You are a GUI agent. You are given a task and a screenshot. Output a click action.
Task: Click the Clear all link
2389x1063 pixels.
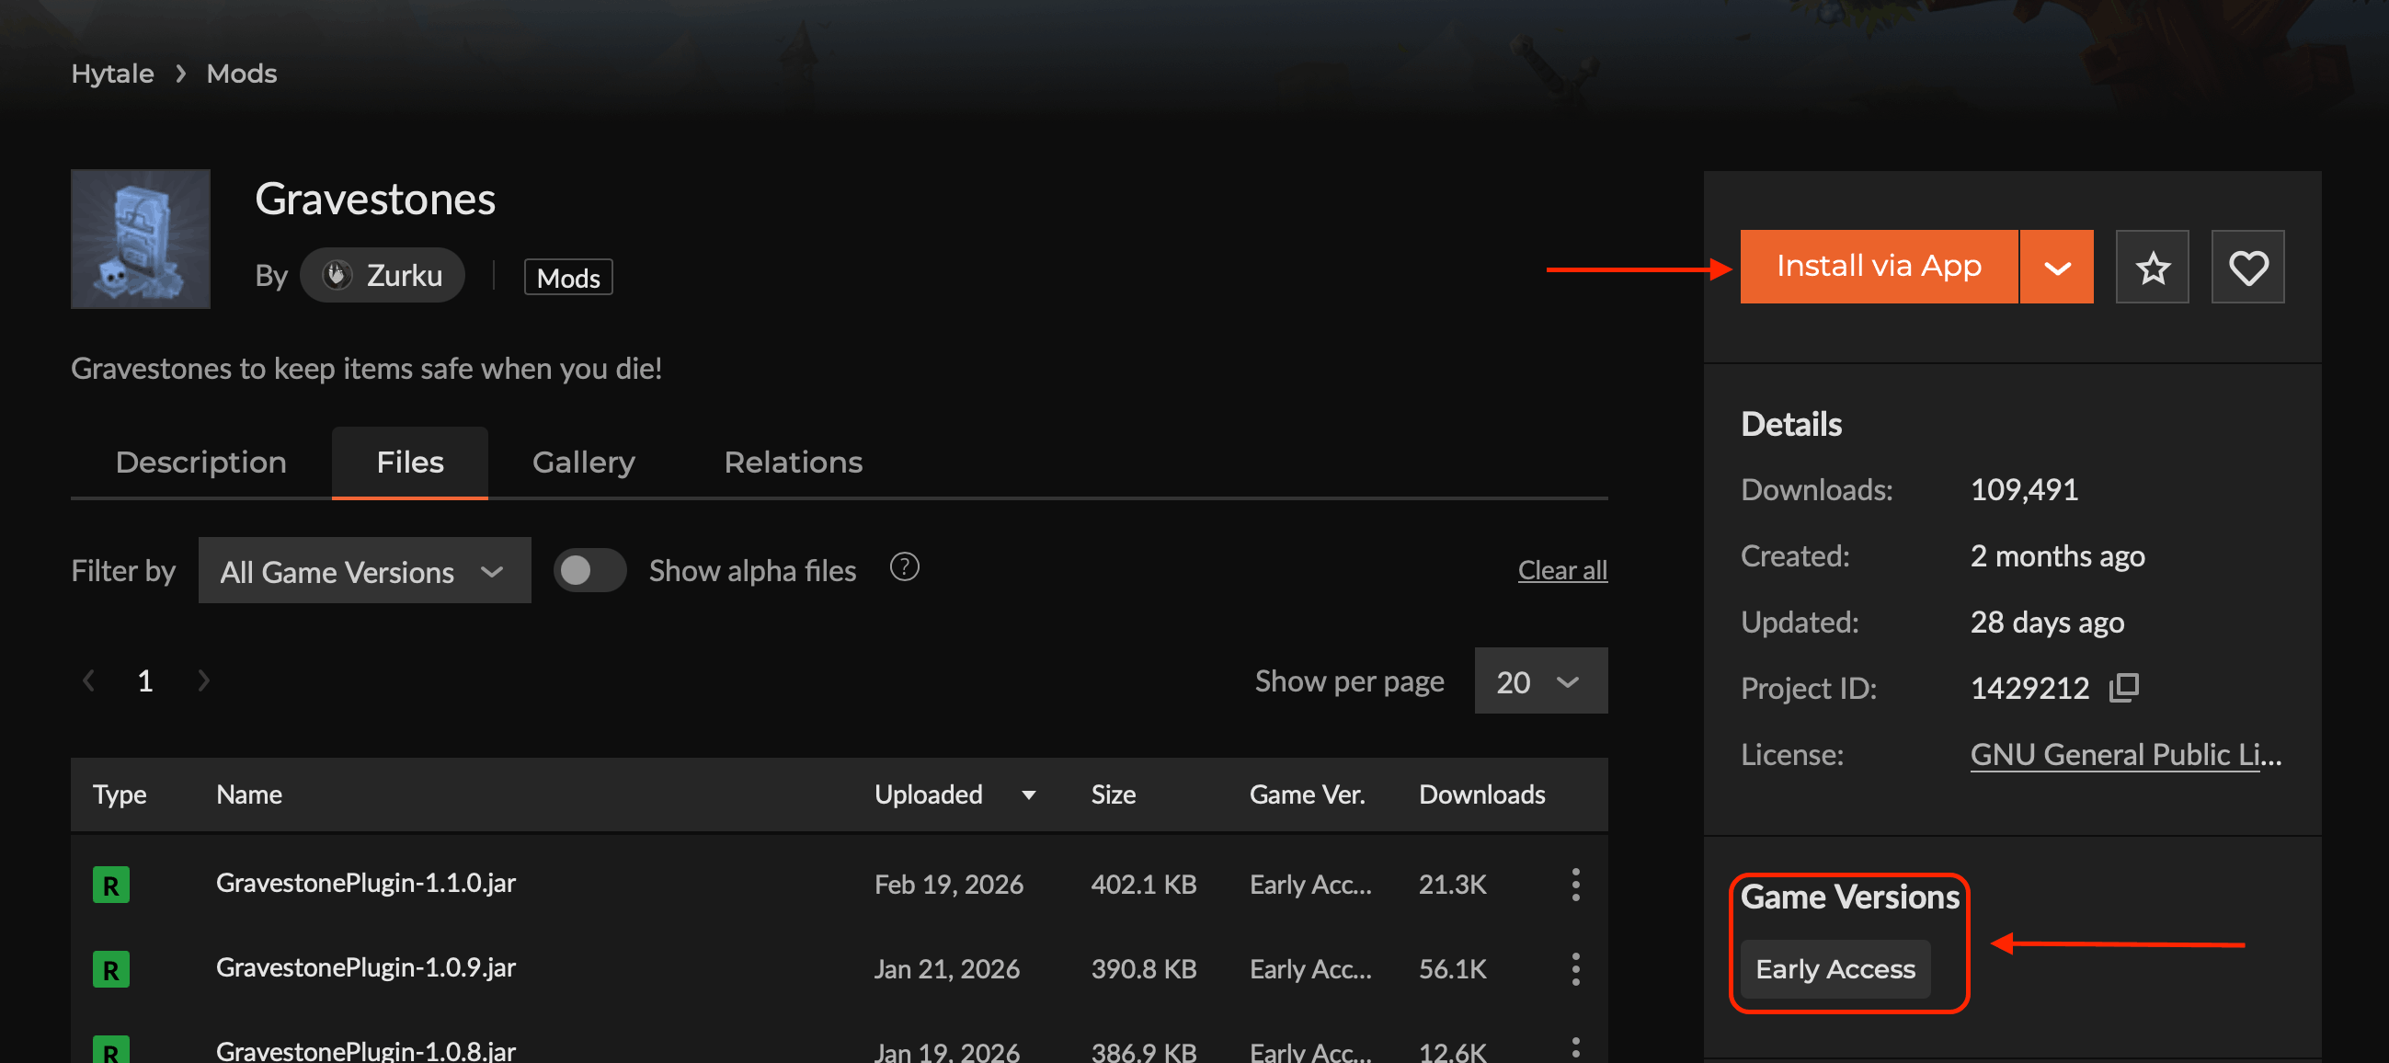point(1561,570)
